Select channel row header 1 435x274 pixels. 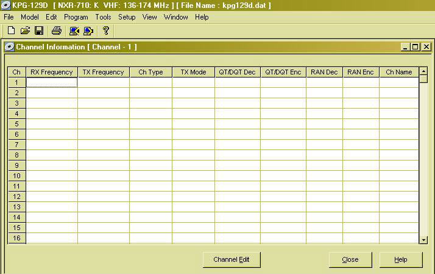[x=16, y=82]
